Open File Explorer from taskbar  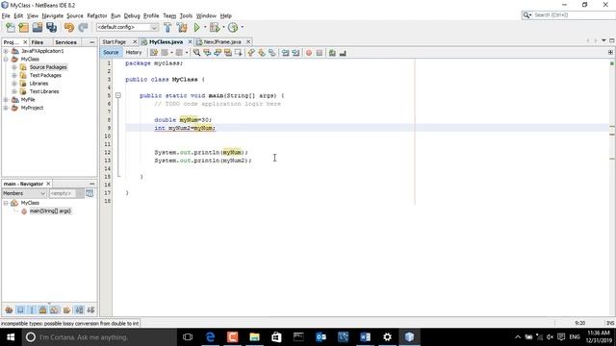[x=254, y=337]
